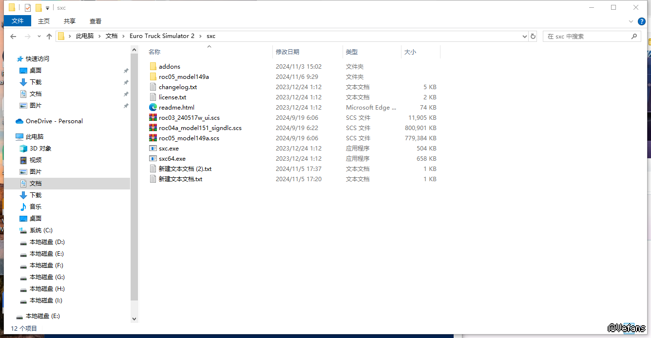Screen dimensions: 651x338
Task: Click the 文档 breadcrumb in address bar
Action: (112, 36)
